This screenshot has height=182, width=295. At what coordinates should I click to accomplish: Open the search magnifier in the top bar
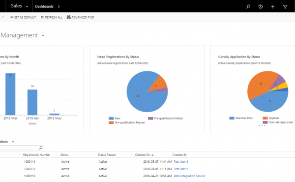click(248, 6)
